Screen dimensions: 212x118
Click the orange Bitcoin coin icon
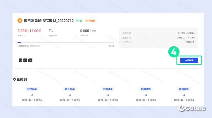point(19,20)
